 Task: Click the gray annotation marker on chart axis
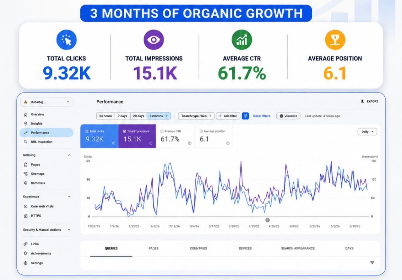click(x=267, y=220)
